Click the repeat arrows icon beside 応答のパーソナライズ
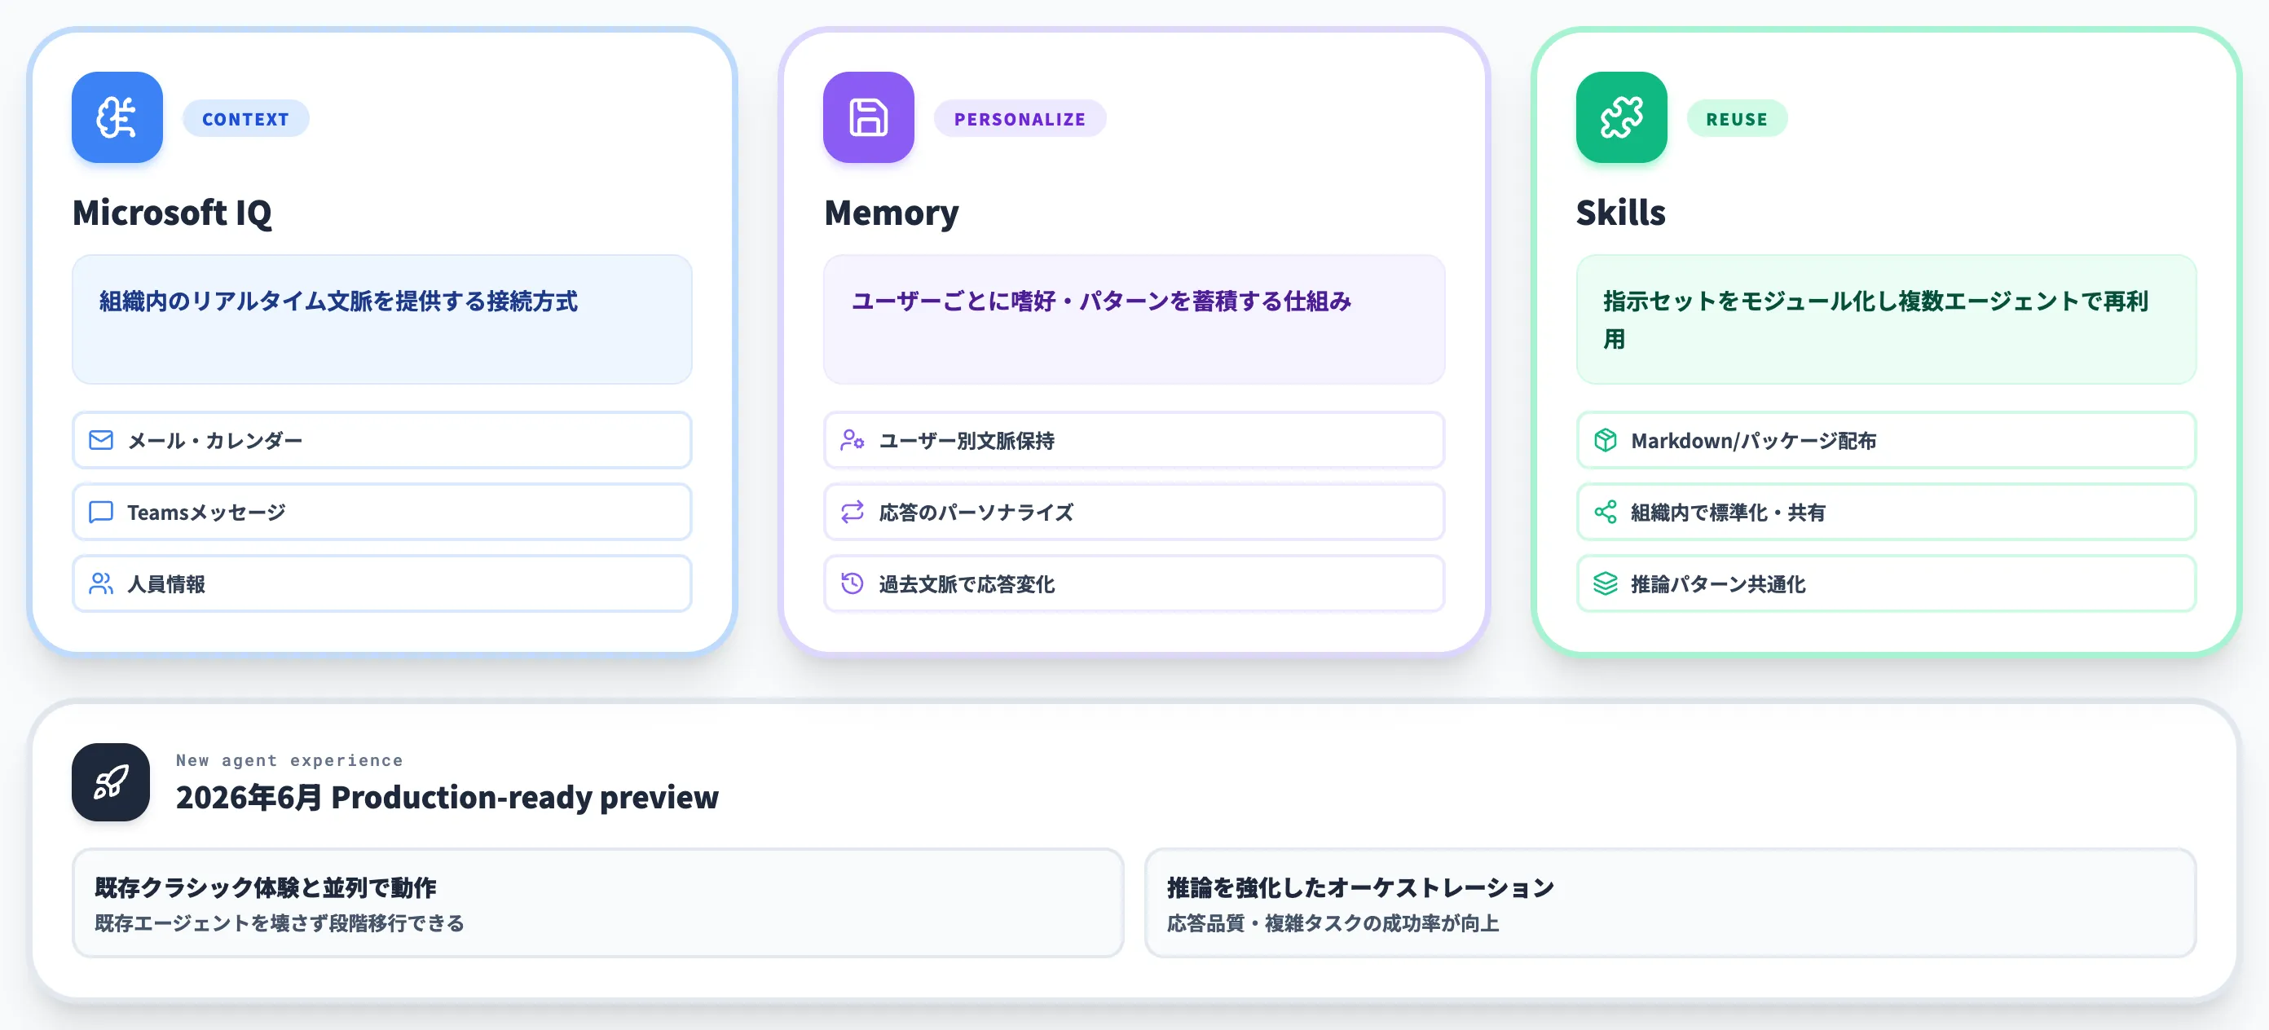The height and width of the screenshot is (1030, 2269). click(853, 513)
